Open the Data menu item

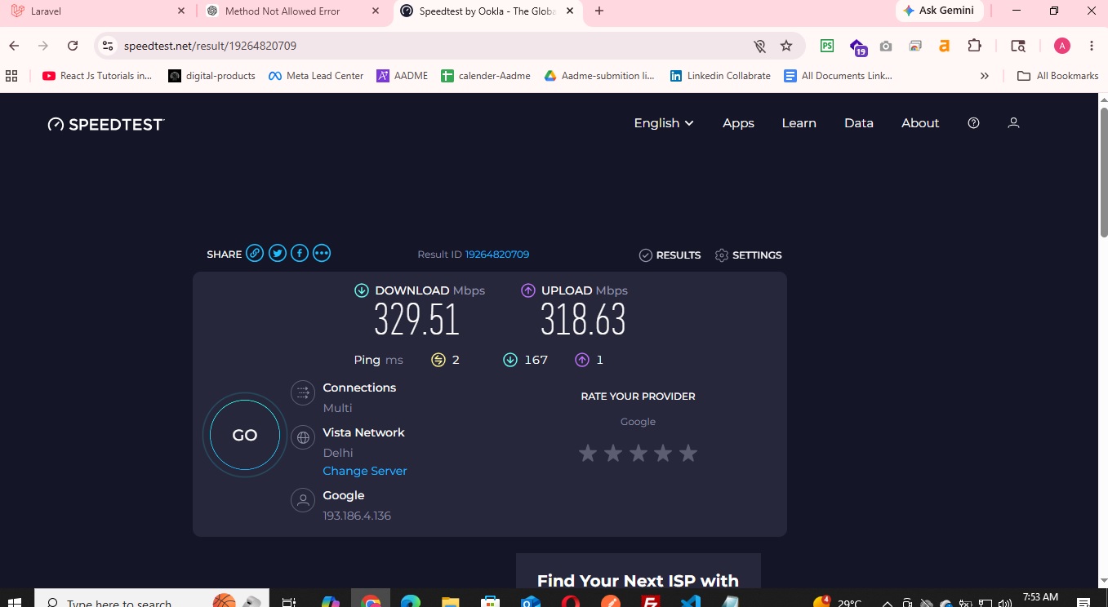[x=859, y=123]
